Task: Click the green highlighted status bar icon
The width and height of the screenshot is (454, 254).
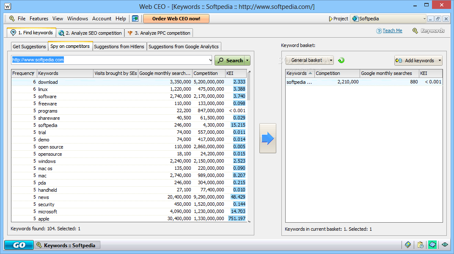Action: [x=432, y=245]
